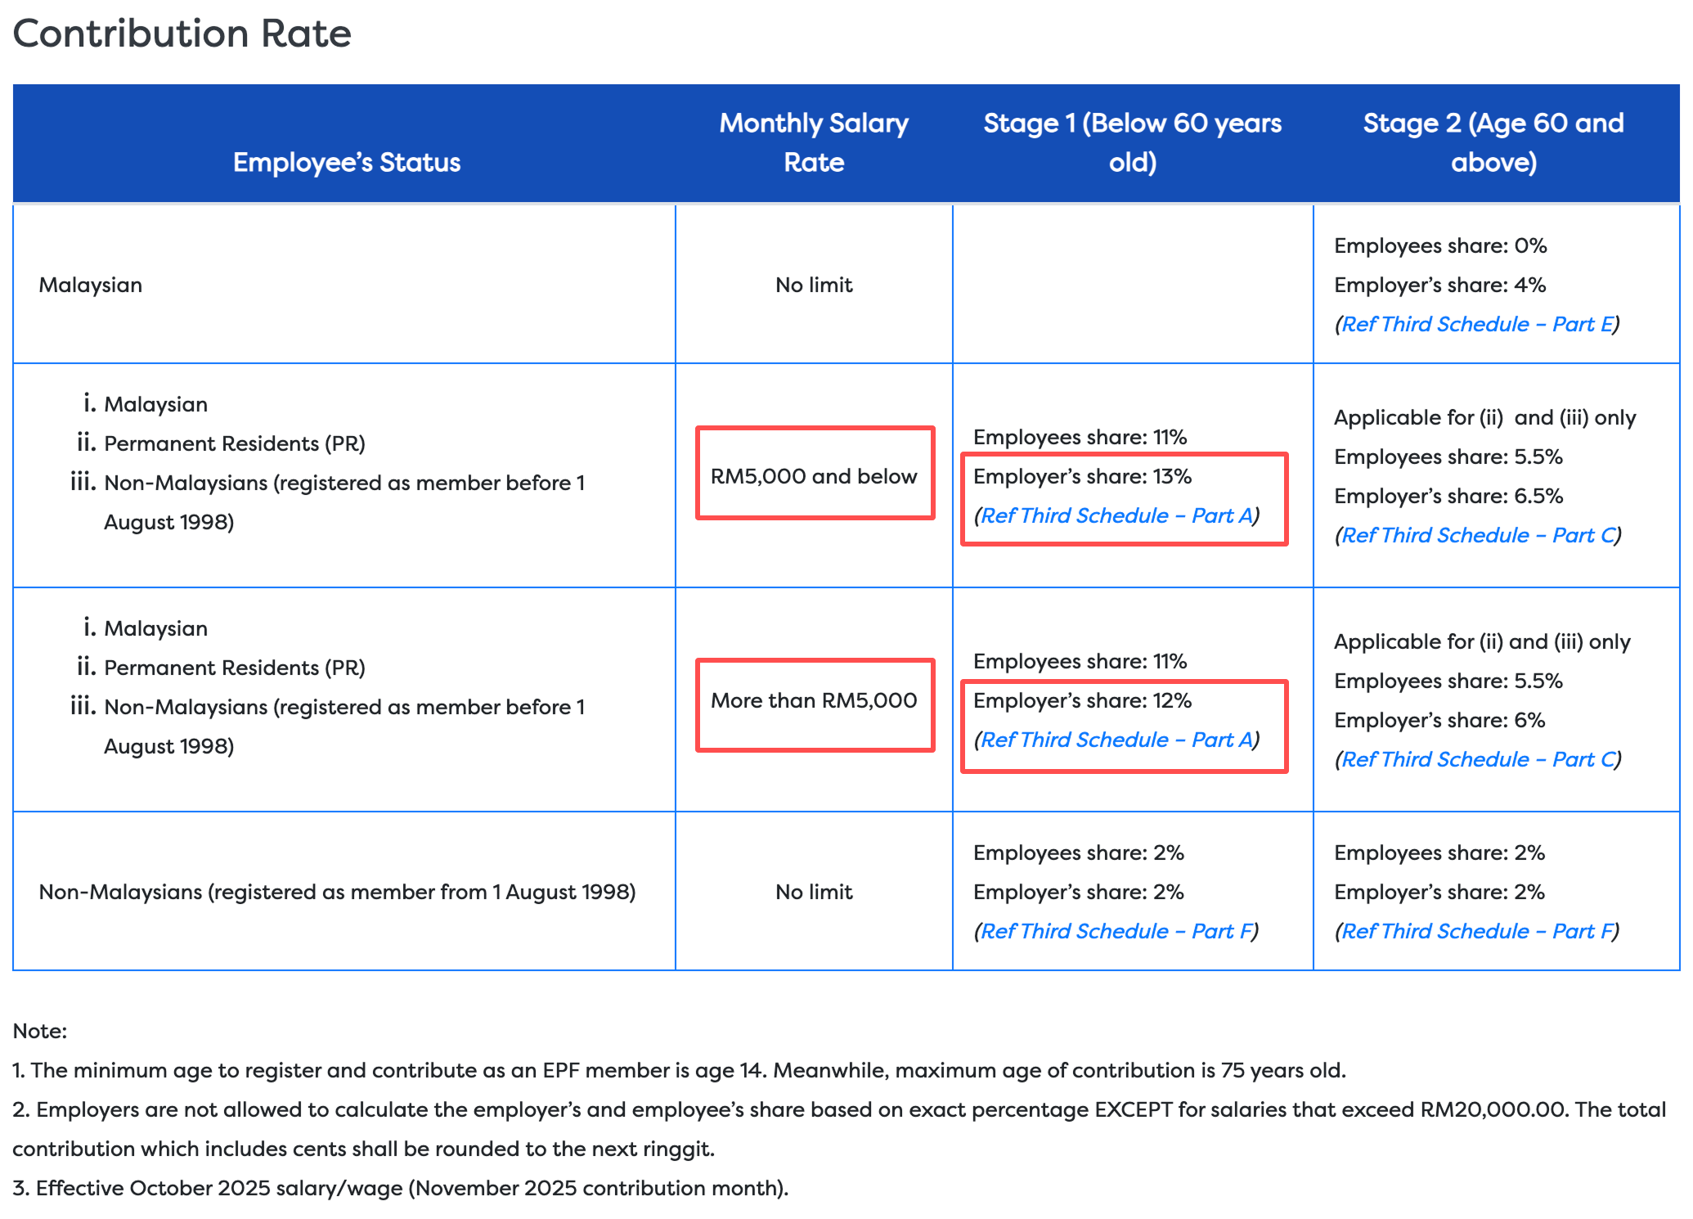Click the Employee's Status column header
The height and width of the screenshot is (1219, 1693).
click(x=347, y=162)
